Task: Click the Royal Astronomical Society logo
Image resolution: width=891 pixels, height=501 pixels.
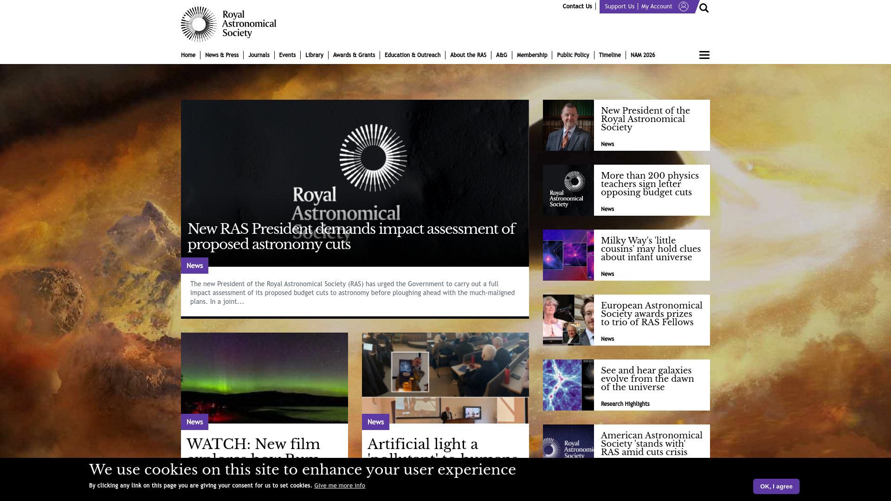Action: point(228,24)
